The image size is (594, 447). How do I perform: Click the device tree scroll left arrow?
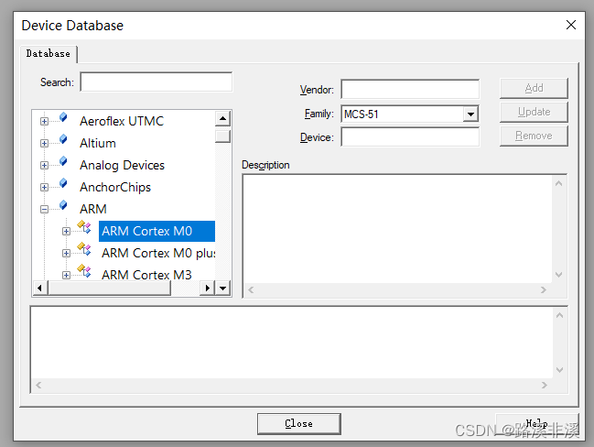[39, 289]
